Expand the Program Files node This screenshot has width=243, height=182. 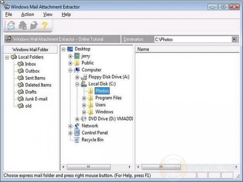(84, 98)
